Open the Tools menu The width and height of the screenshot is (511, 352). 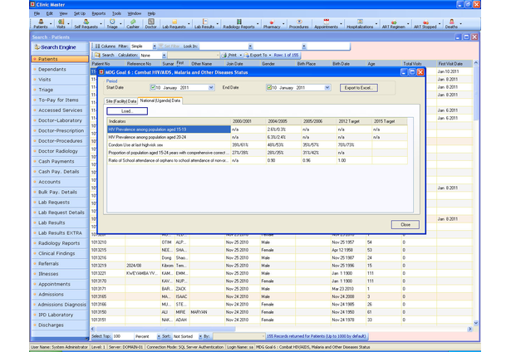coord(116,13)
